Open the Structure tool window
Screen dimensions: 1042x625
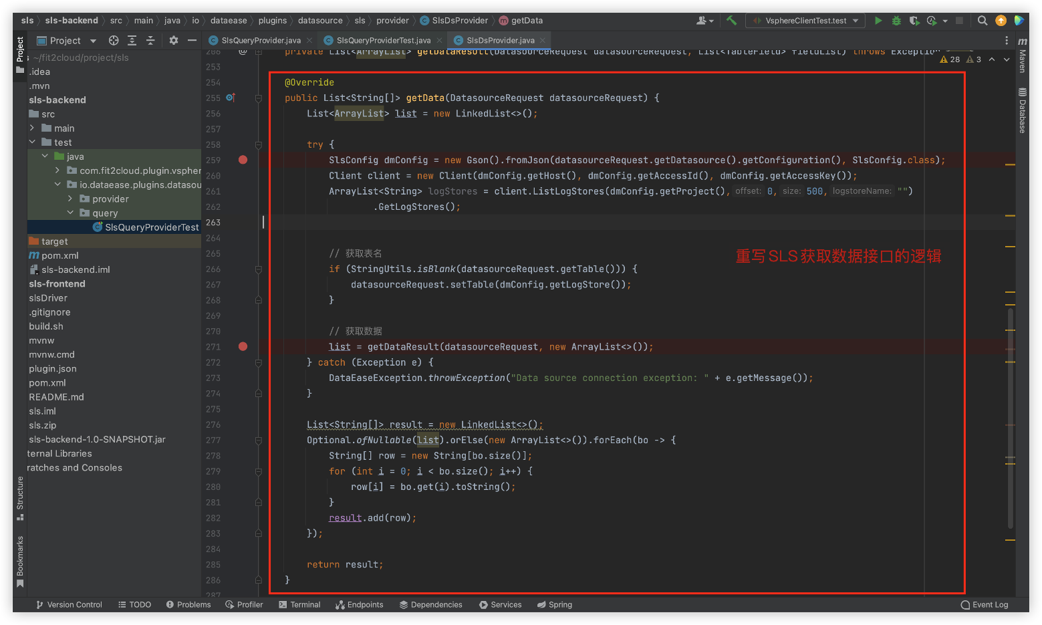click(x=19, y=499)
